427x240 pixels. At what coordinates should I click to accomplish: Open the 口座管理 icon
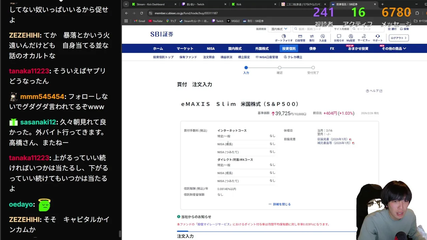pos(300,36)
